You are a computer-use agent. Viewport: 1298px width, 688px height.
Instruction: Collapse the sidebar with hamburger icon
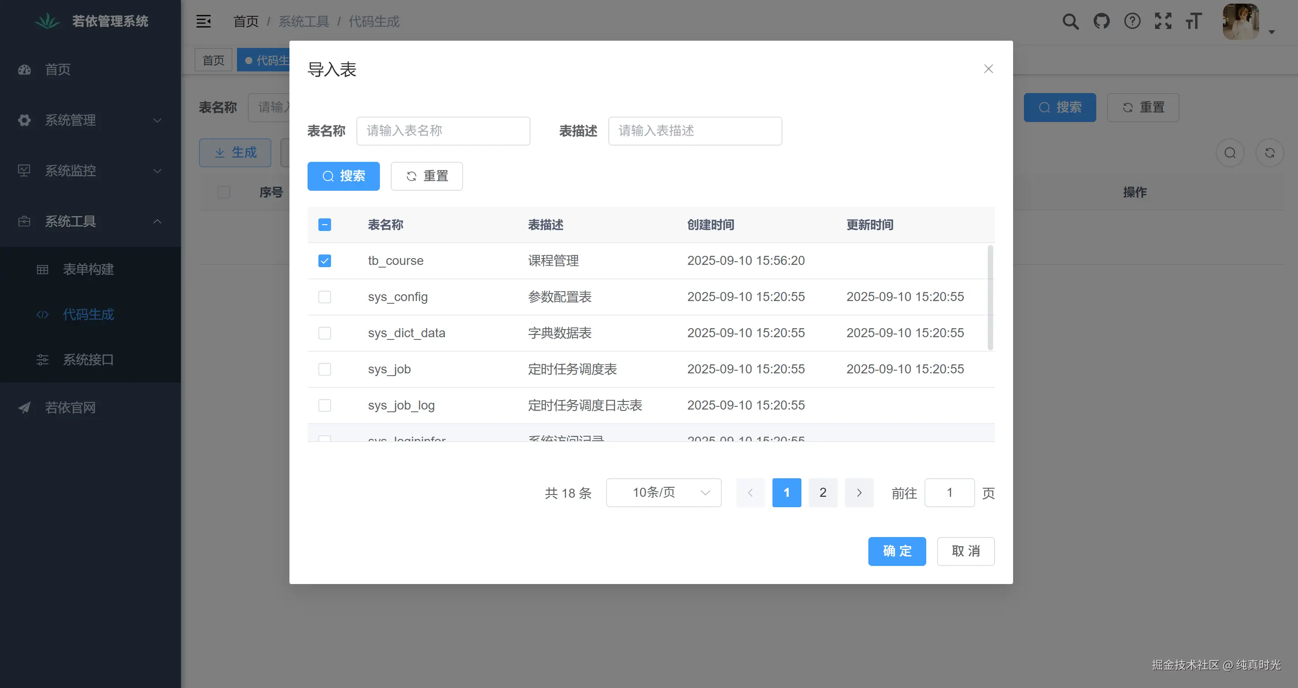(x=204, y=21)
